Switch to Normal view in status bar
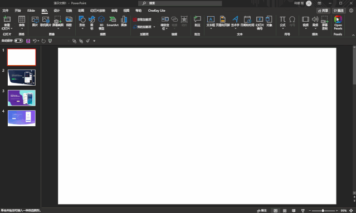The width and height of the screenshot is (356, 213). pos(275,211)
